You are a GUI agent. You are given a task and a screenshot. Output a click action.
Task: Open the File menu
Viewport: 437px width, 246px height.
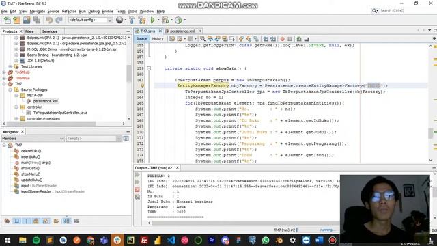point(4,11)
